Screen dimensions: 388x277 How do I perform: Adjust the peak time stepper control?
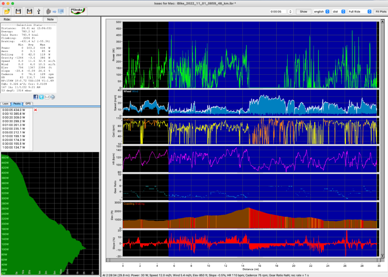click(290, 11)
